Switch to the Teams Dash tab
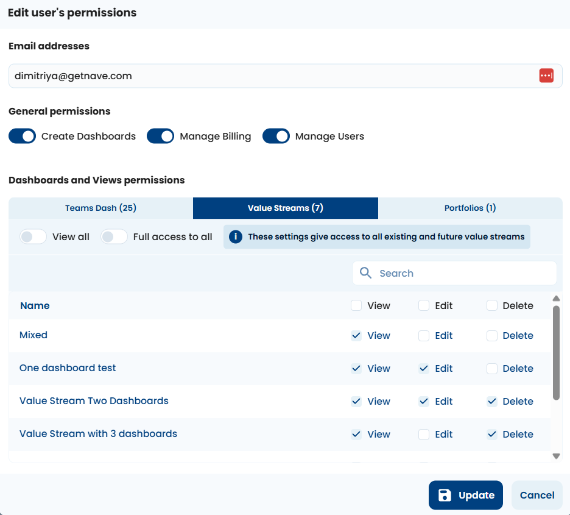The image size is (570, 515). pyautogui.click(x=100, y=208)
